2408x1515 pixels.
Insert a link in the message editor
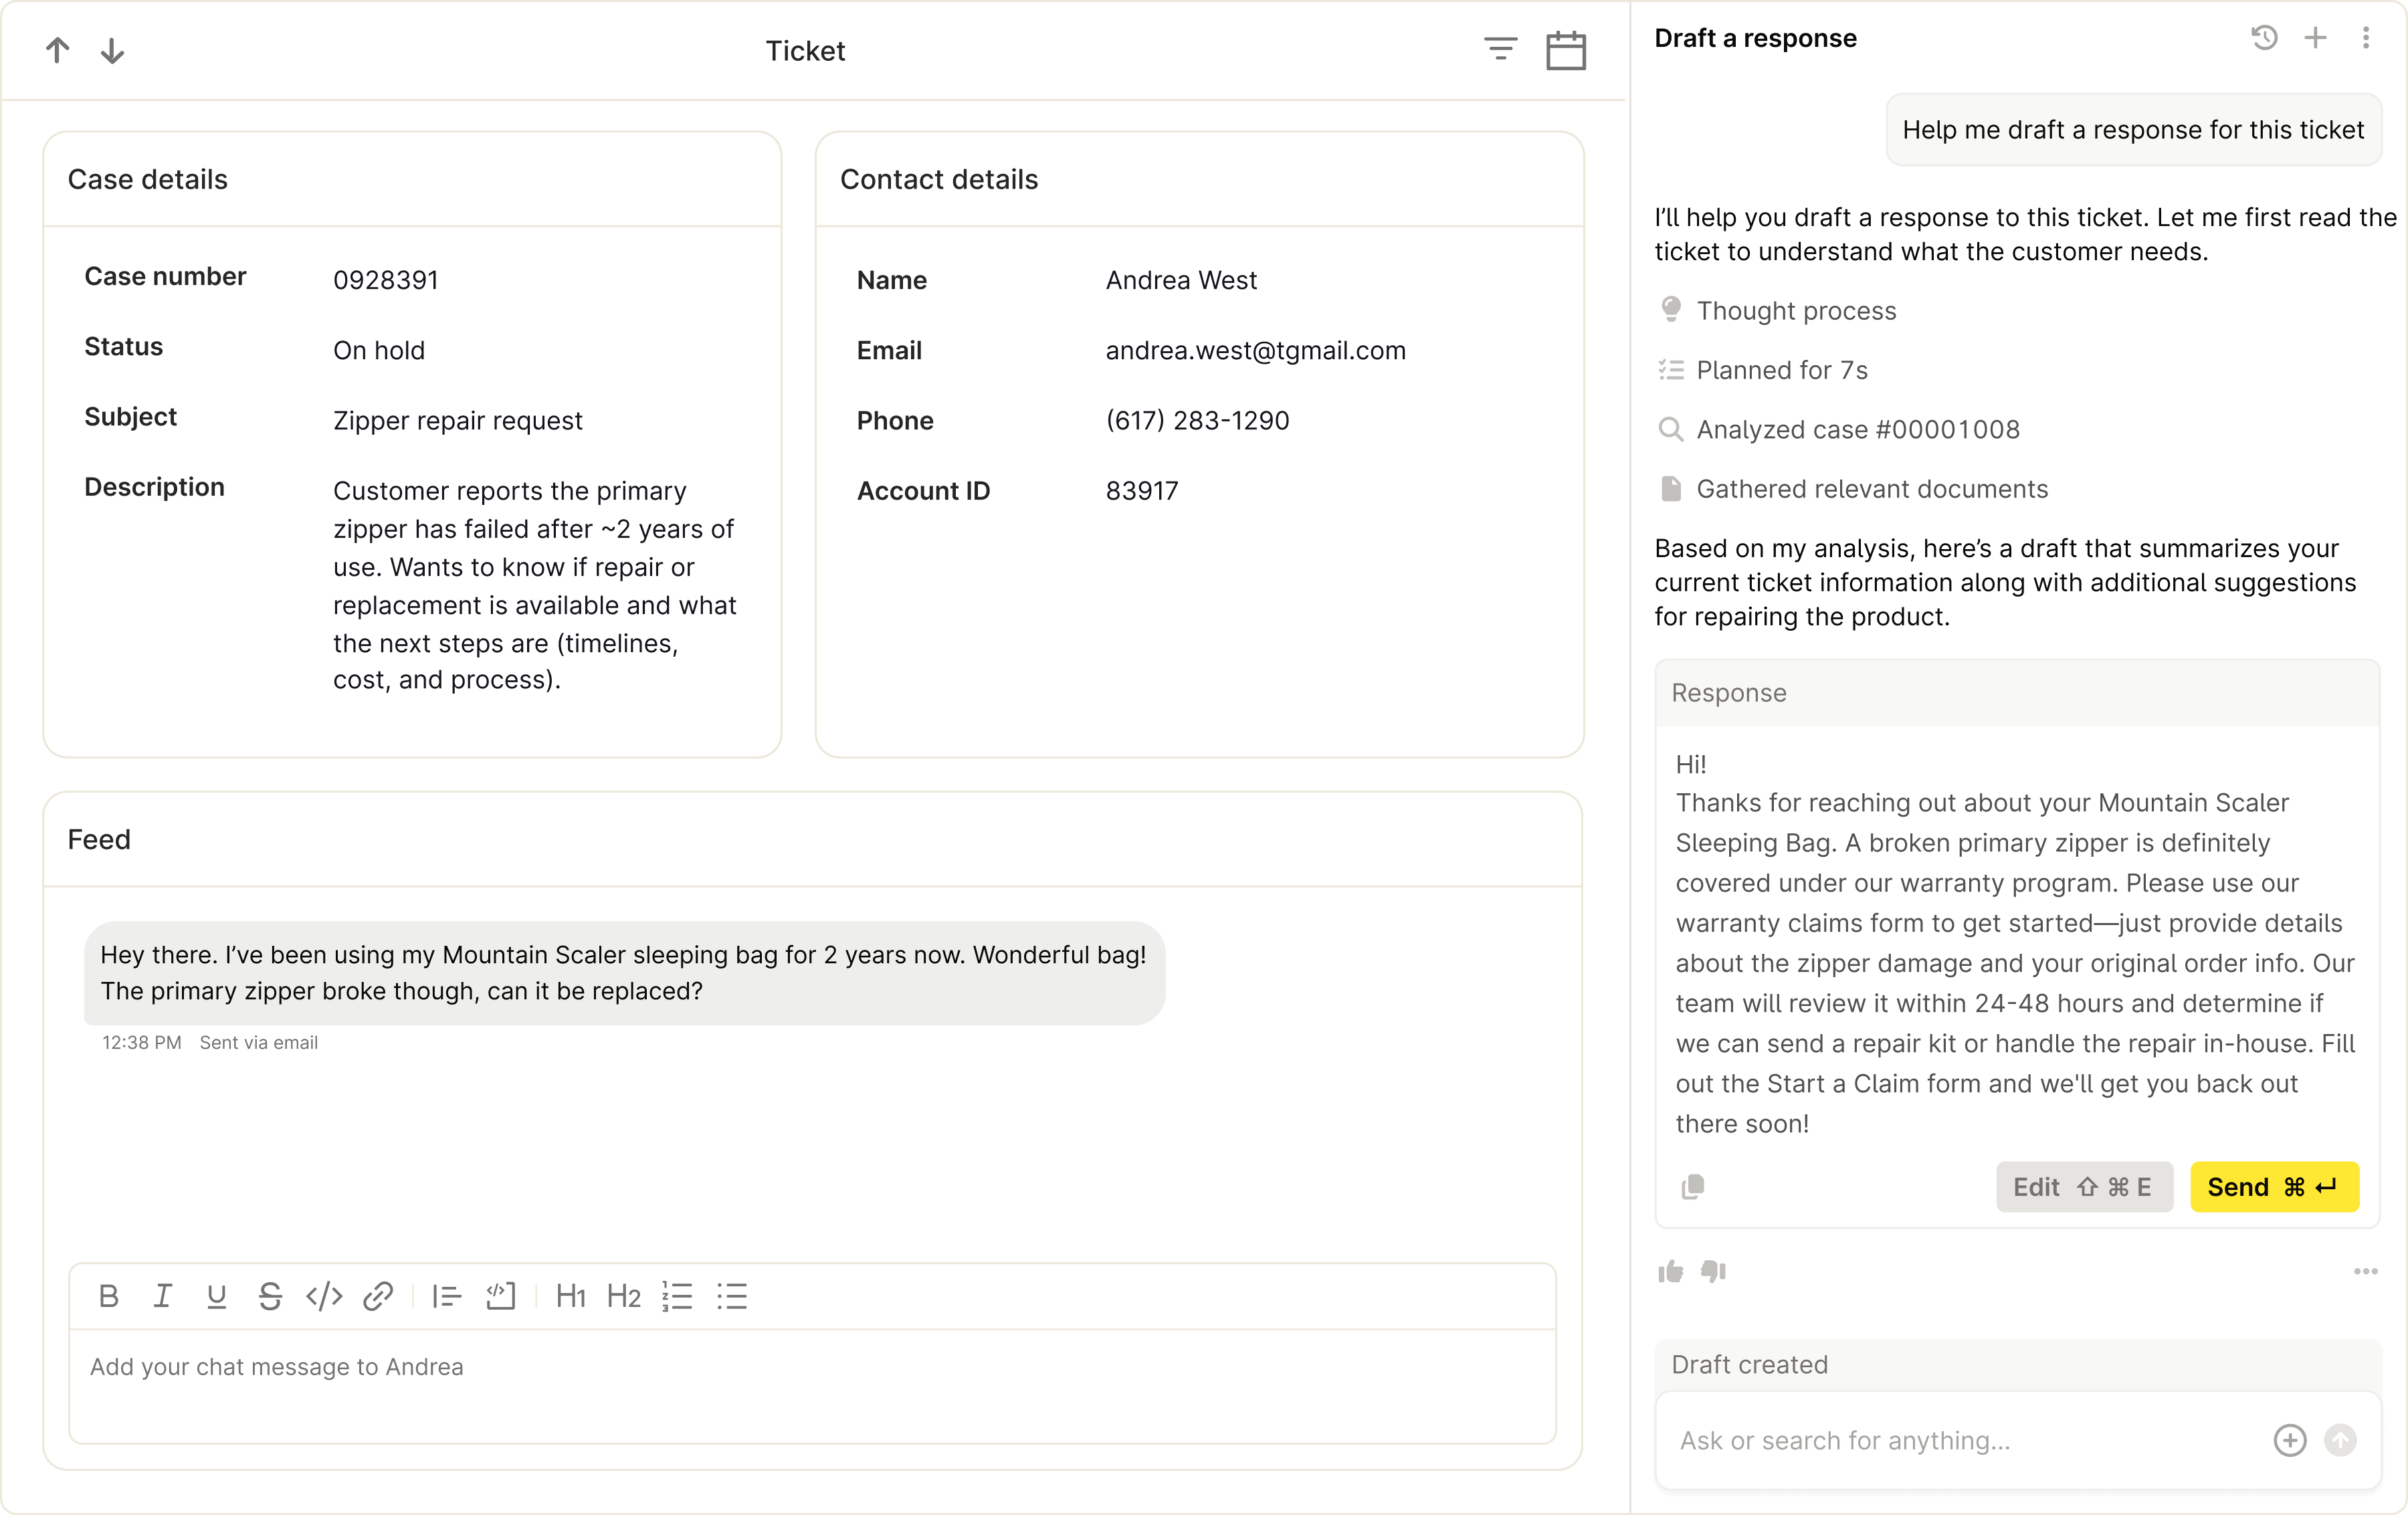pyautogui.click(x=378, y=1297)
